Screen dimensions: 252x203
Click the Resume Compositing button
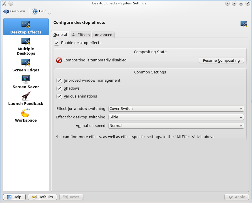(221, 61)
